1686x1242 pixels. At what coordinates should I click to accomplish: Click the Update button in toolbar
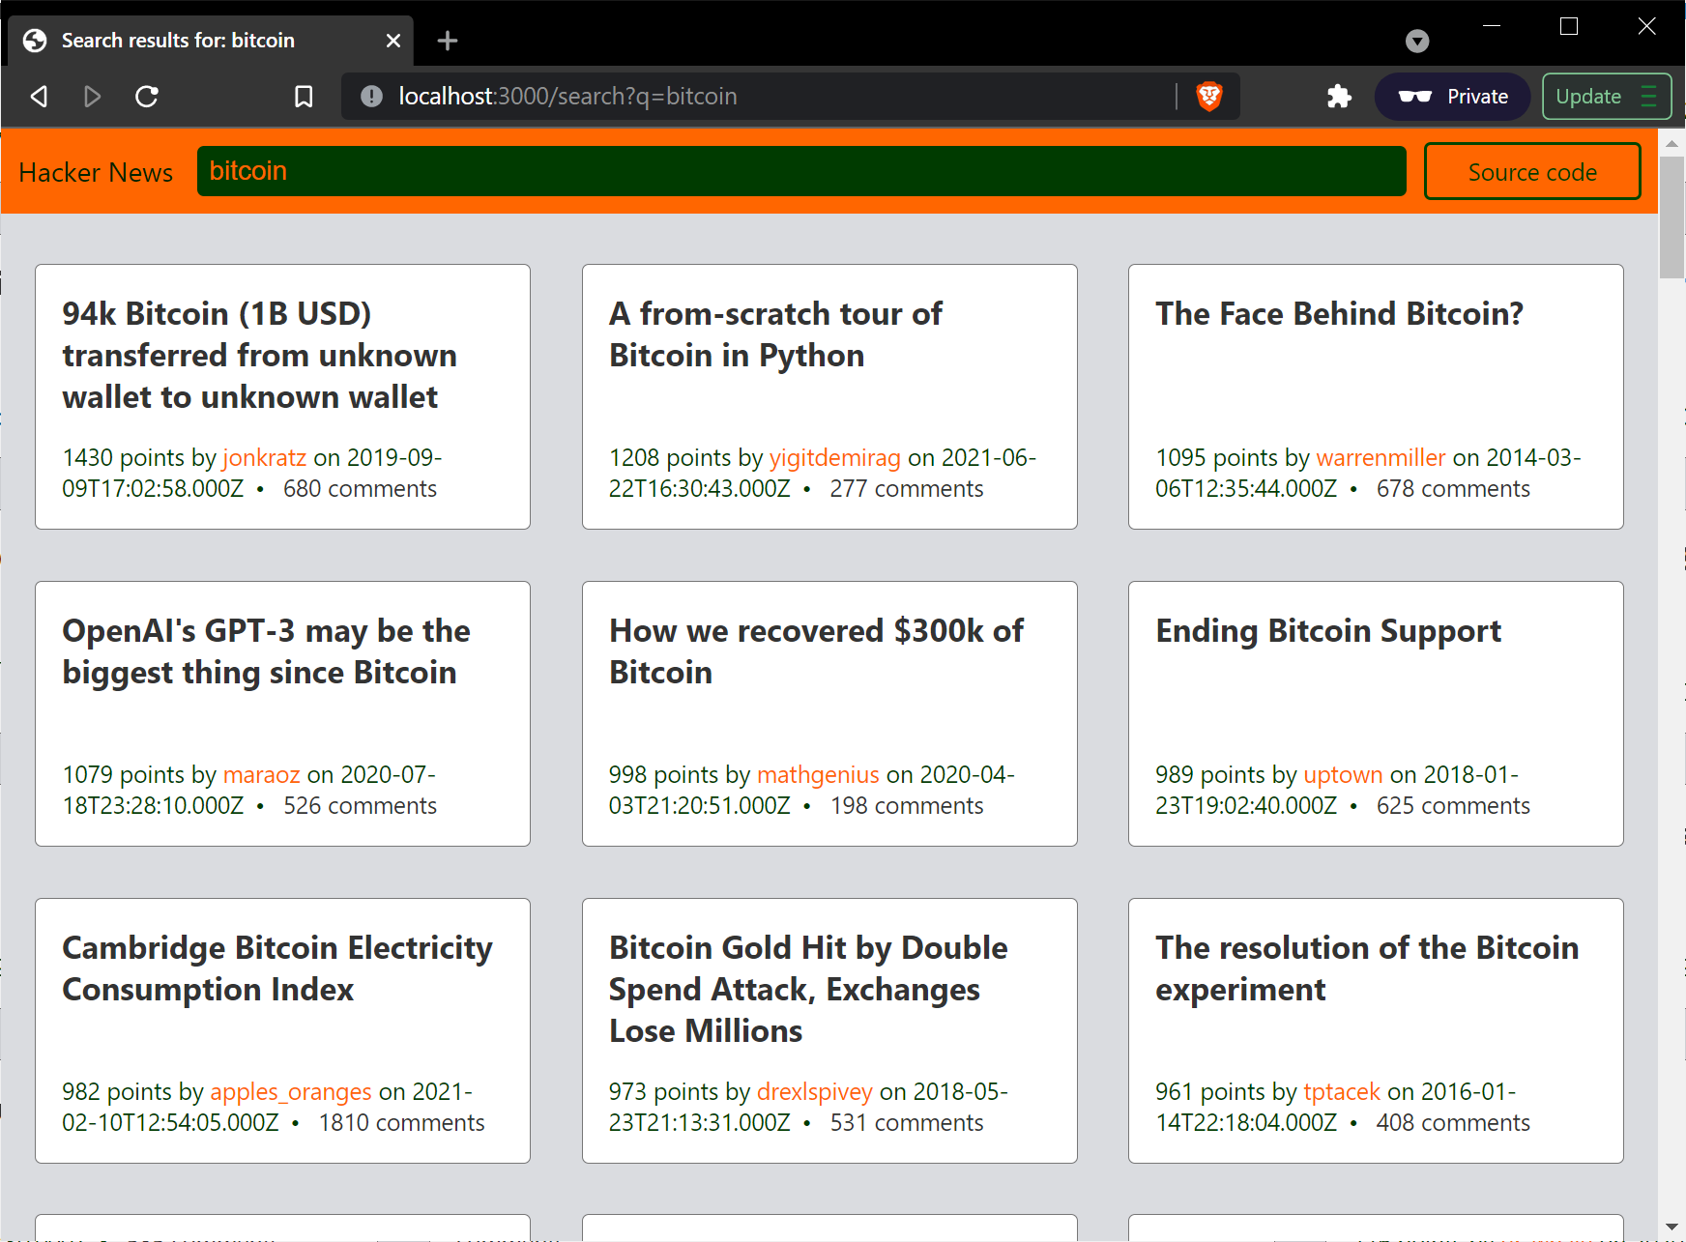tap(1607, 97)
